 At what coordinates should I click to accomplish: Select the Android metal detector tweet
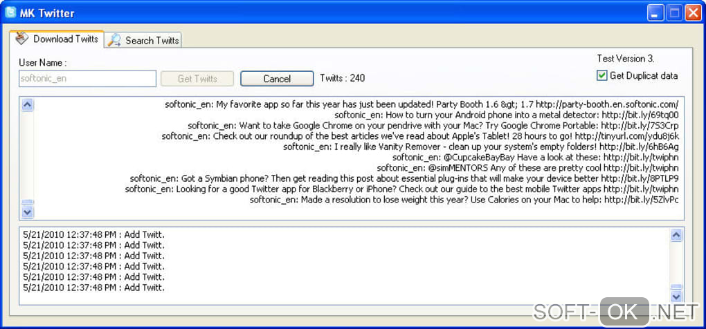pos(507,115)
